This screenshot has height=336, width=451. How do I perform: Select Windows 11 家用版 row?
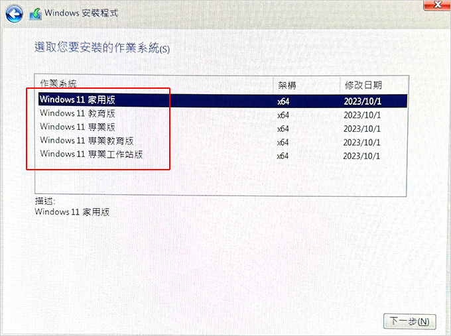coord(223,101)
